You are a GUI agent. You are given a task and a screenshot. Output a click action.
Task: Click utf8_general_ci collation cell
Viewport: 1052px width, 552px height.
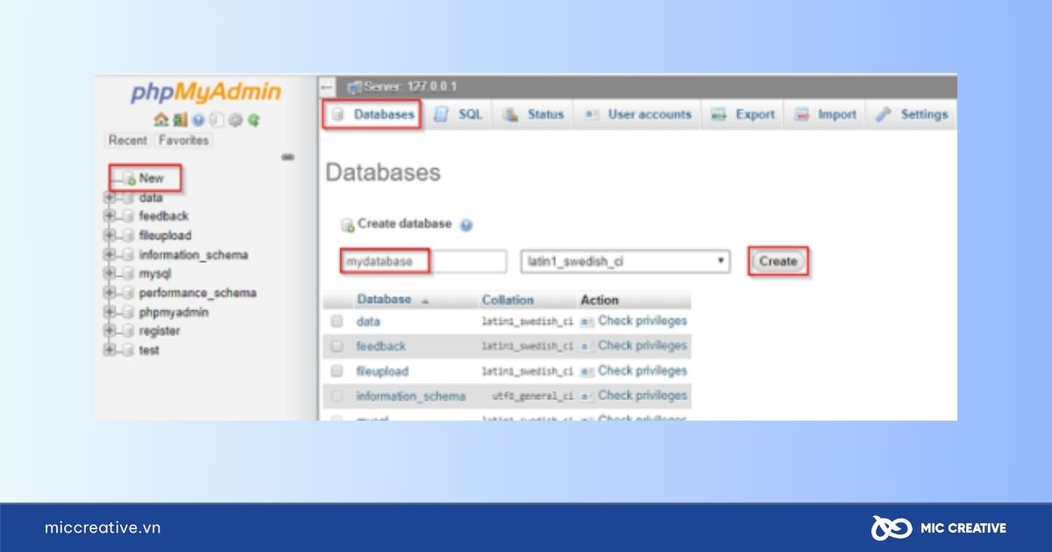(x=533, y=397)
